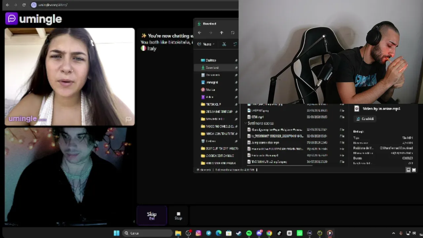Click the Skip button in Umingle

(x=152, y=216)
